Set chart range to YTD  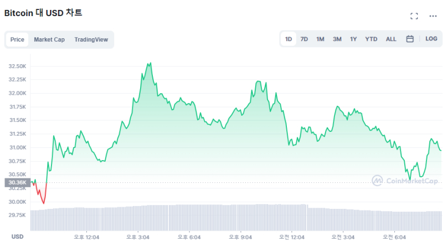click(x=371, y=39)
